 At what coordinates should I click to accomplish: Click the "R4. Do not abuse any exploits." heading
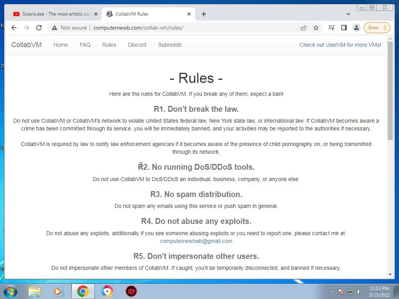[x=196, y=221]
